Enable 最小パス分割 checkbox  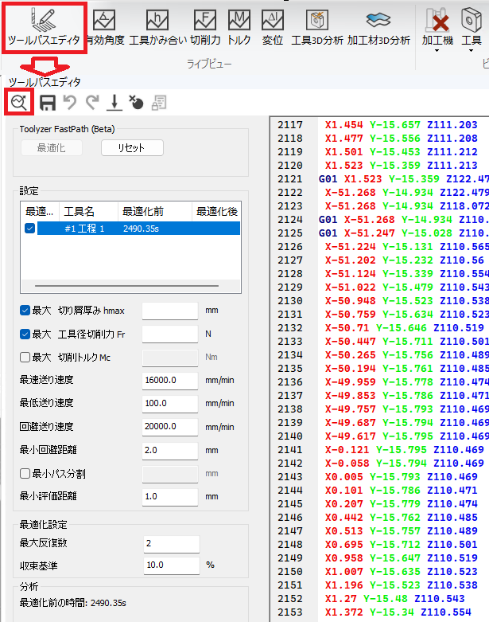point(25,473)
